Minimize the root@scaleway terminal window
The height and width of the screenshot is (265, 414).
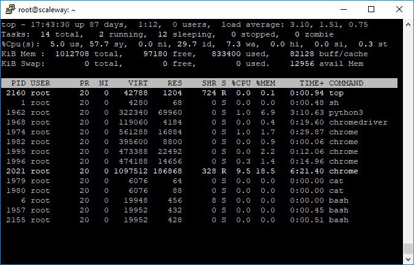(344, 10)
